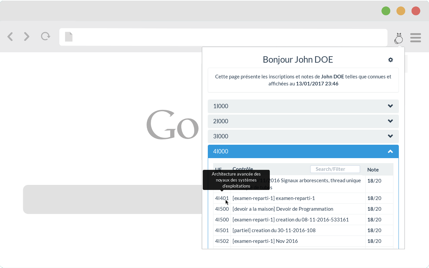Click the orange window button
The image size is (429, 268).
click(x=401, y=11)
